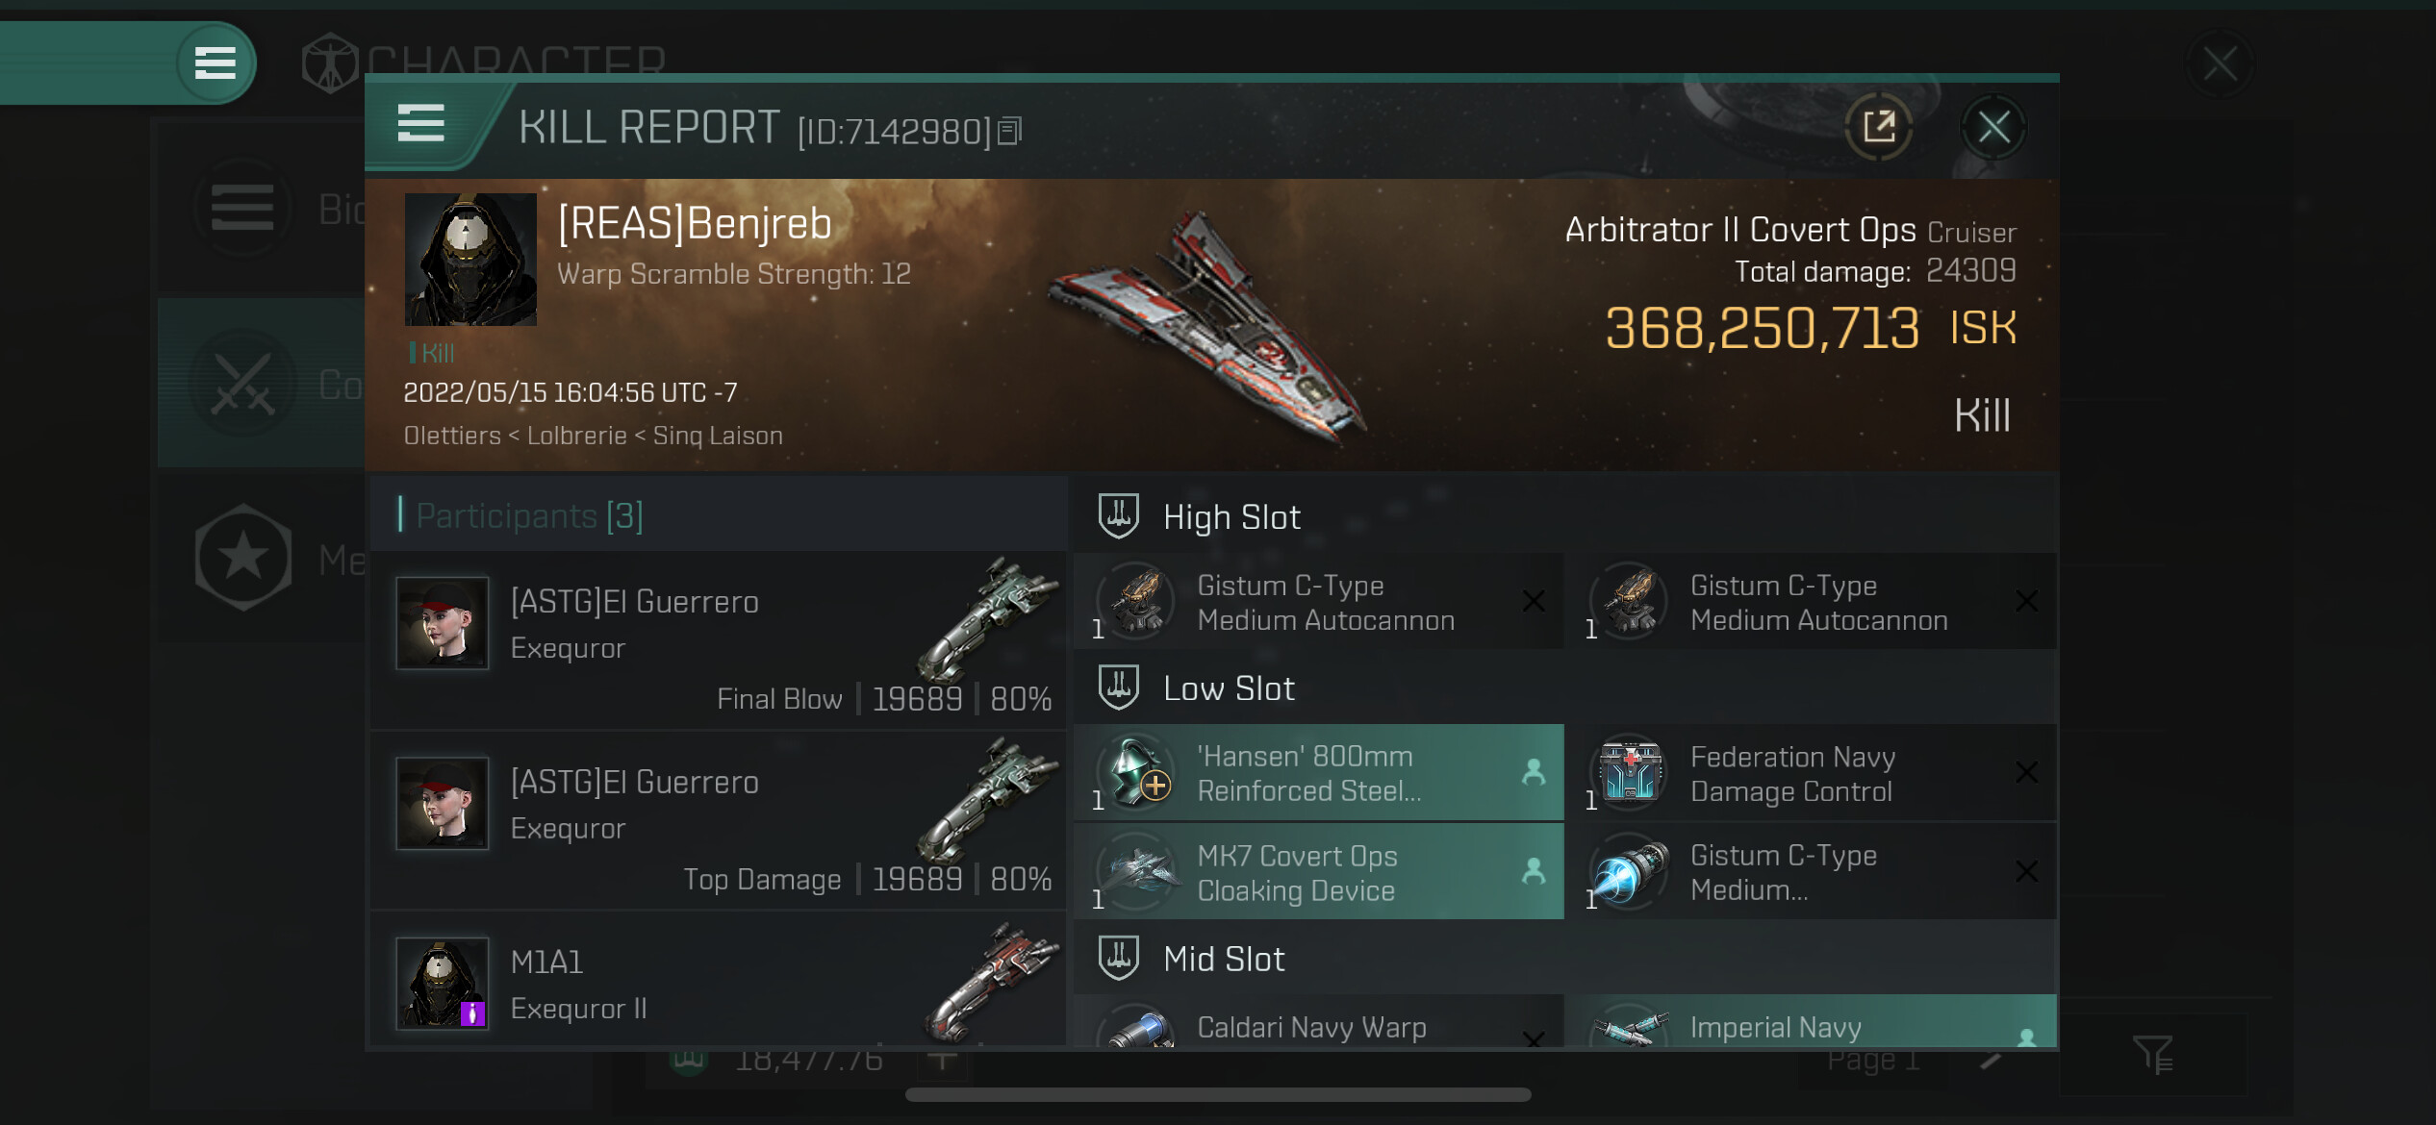
Task: Open the main menu in teal tab
Action: pos(215,63)
